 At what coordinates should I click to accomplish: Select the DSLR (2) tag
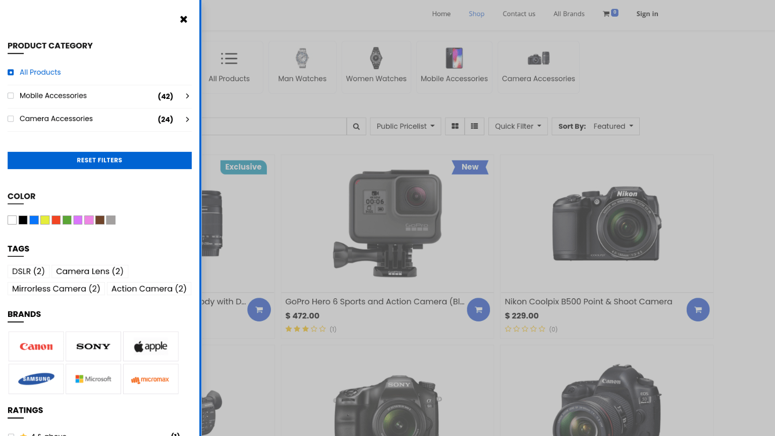click(28, 271)
